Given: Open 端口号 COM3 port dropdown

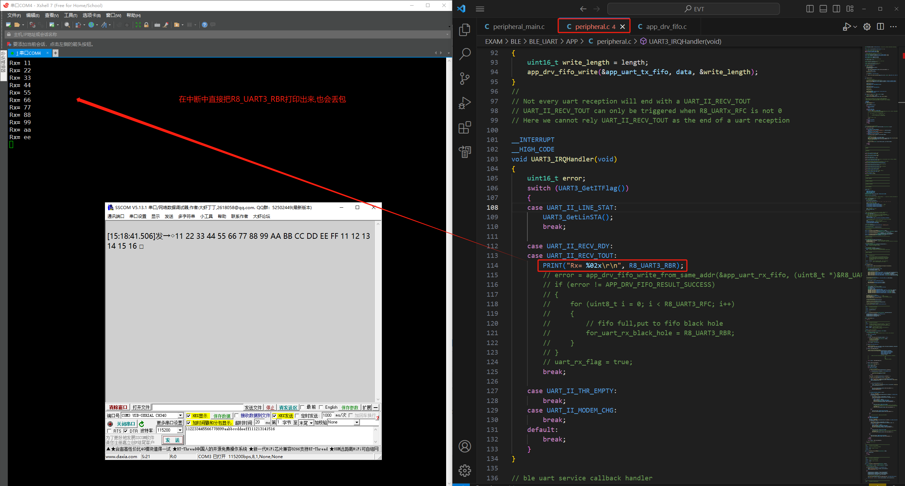Looking at the screenshot, I should tap(180, 415).
